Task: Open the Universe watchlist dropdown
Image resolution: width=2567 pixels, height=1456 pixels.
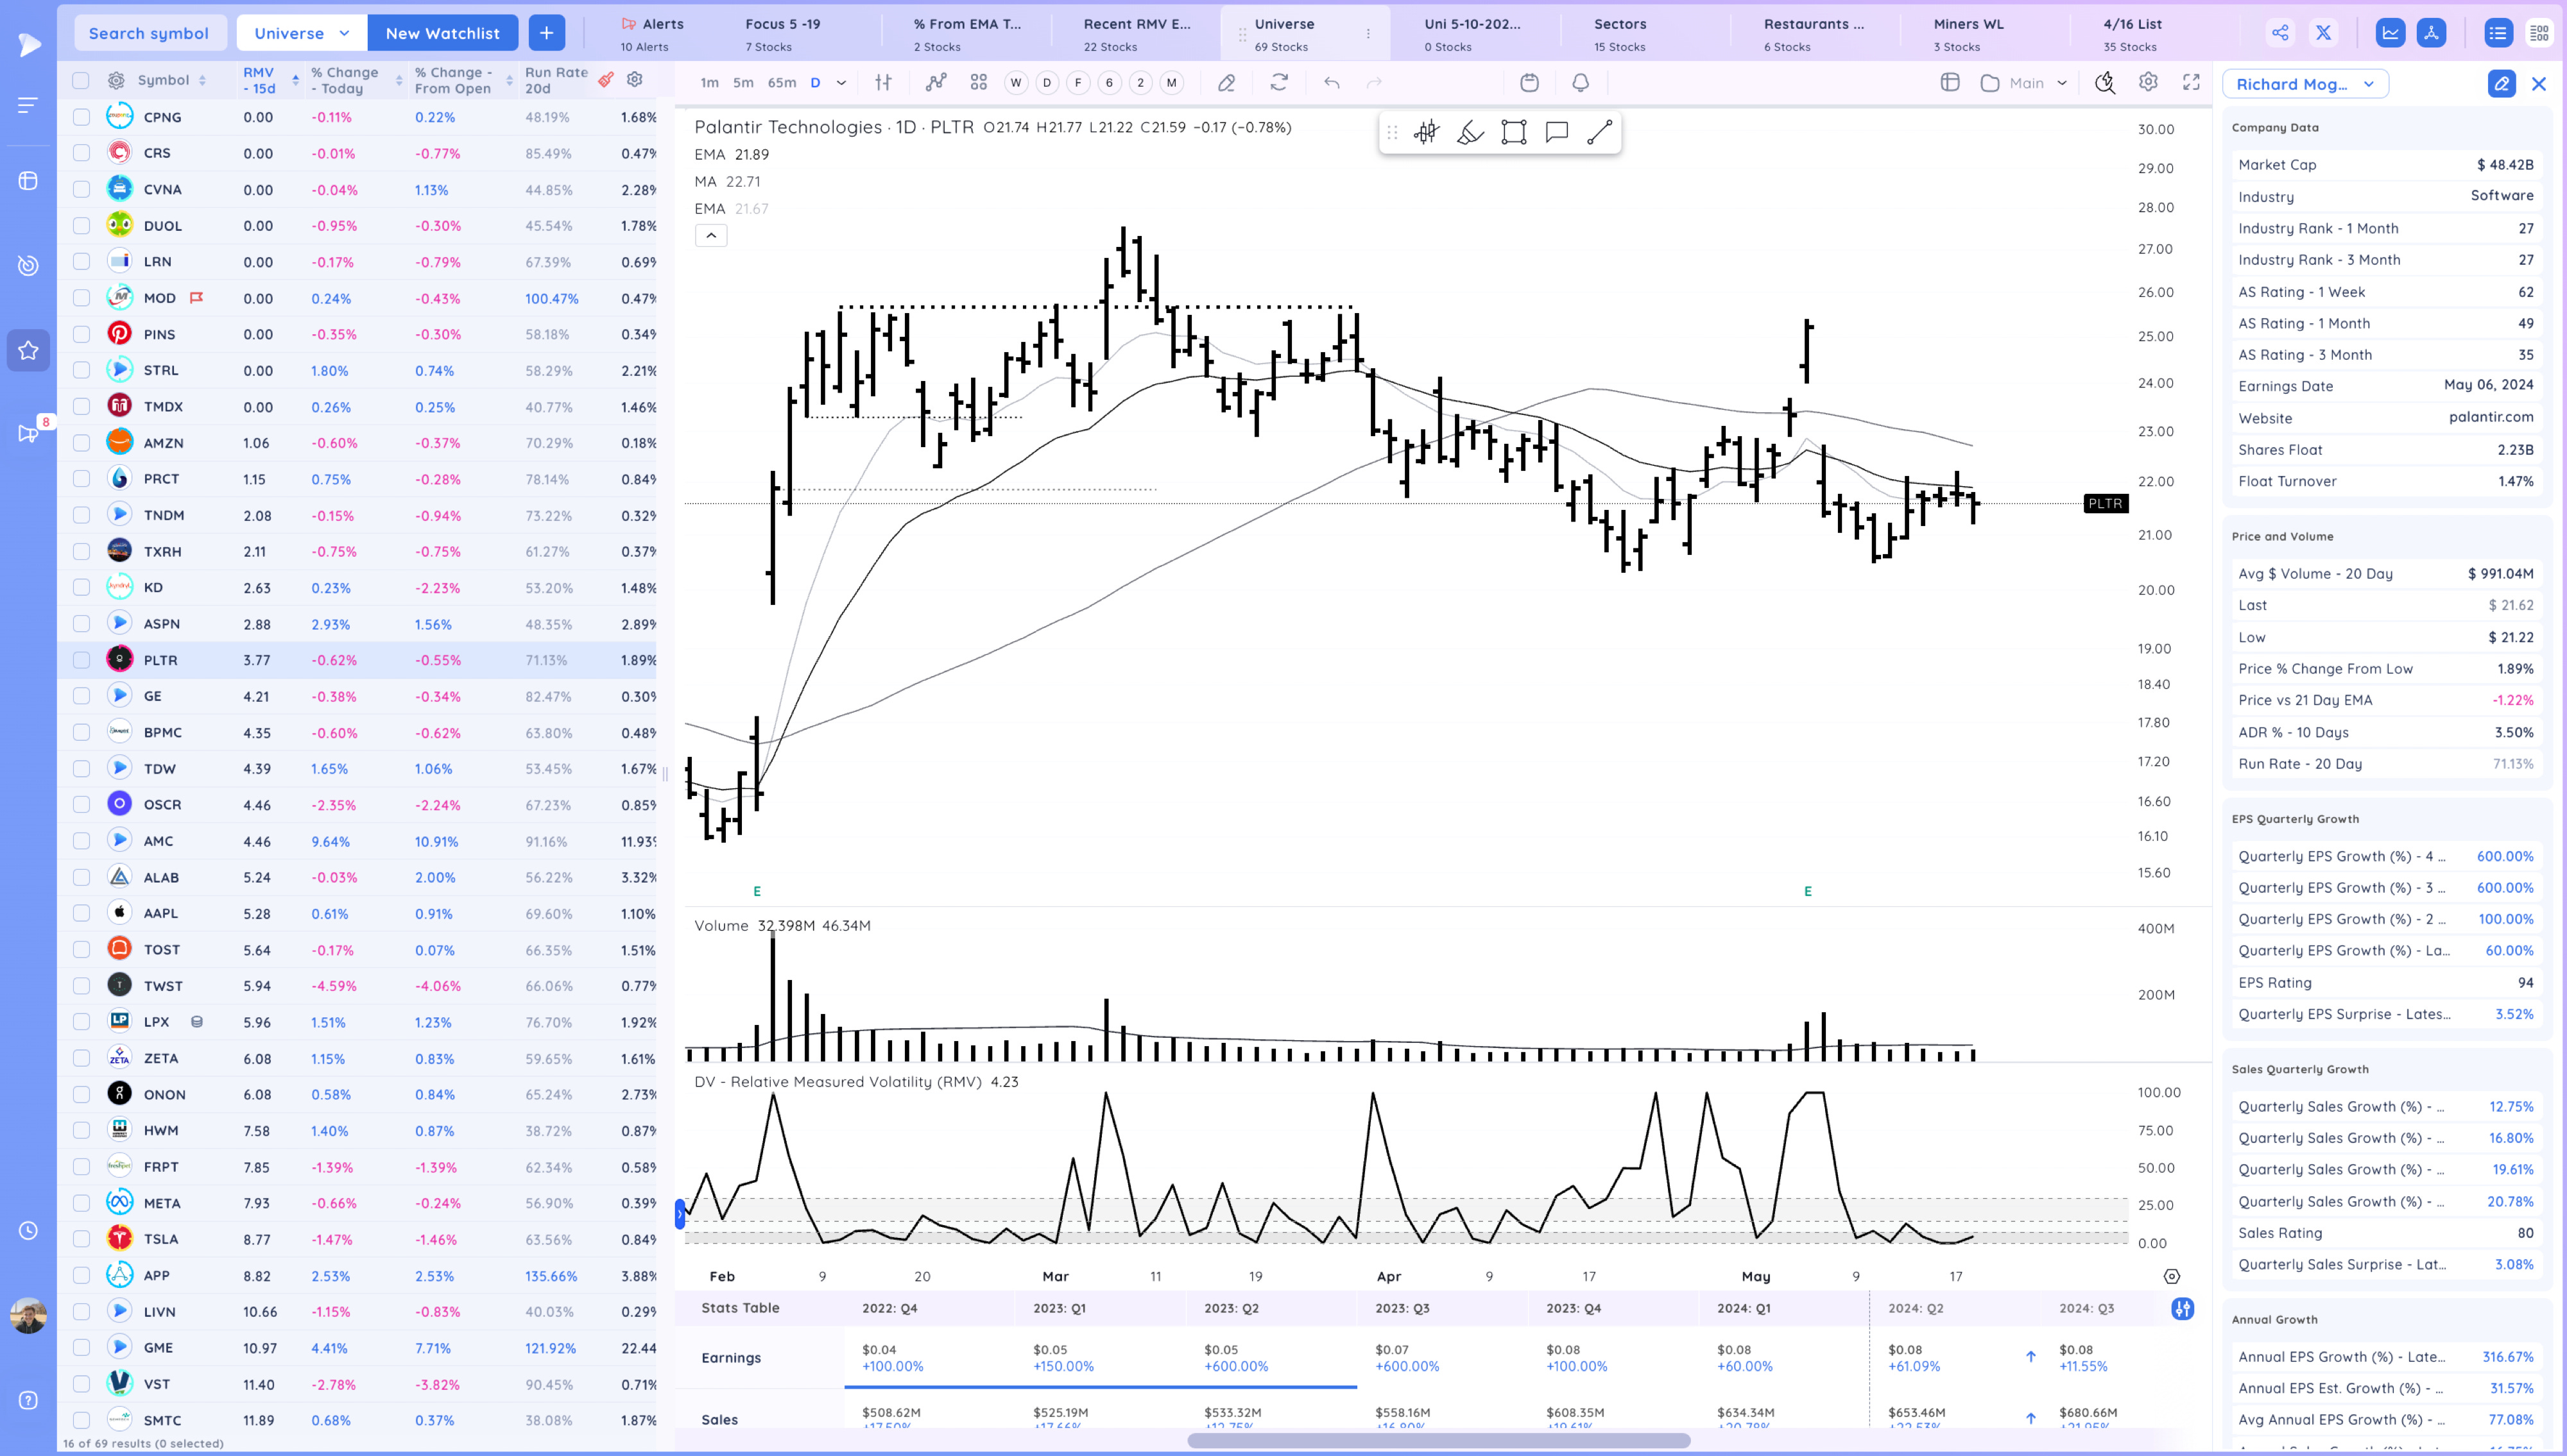Action: (x=302, y=33)
